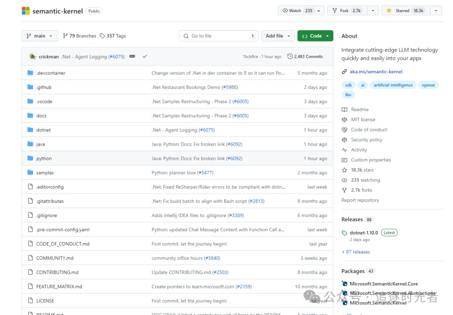453x315 pixels.
Task: Expand the Add file dropdown
Action: click(x=278, y=36)
